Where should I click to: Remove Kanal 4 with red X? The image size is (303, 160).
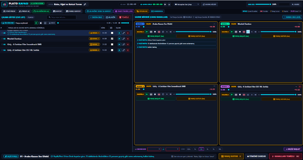click(x=300, y=87)
